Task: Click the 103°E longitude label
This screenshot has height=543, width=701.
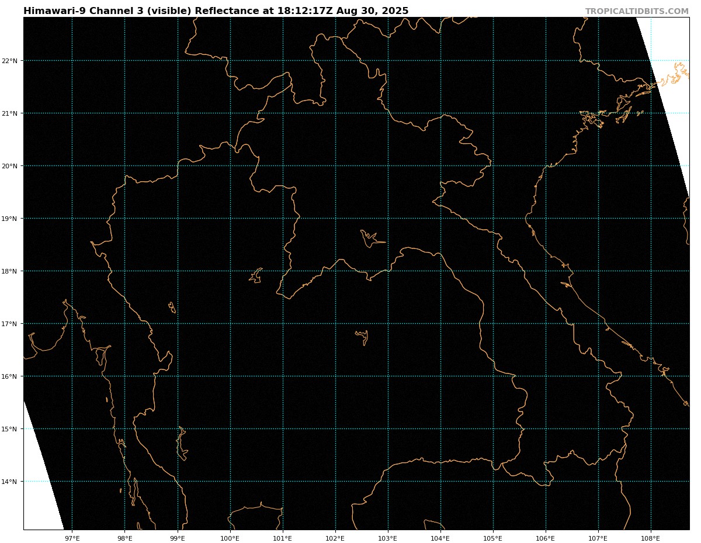Action: [x=388, y=538]
